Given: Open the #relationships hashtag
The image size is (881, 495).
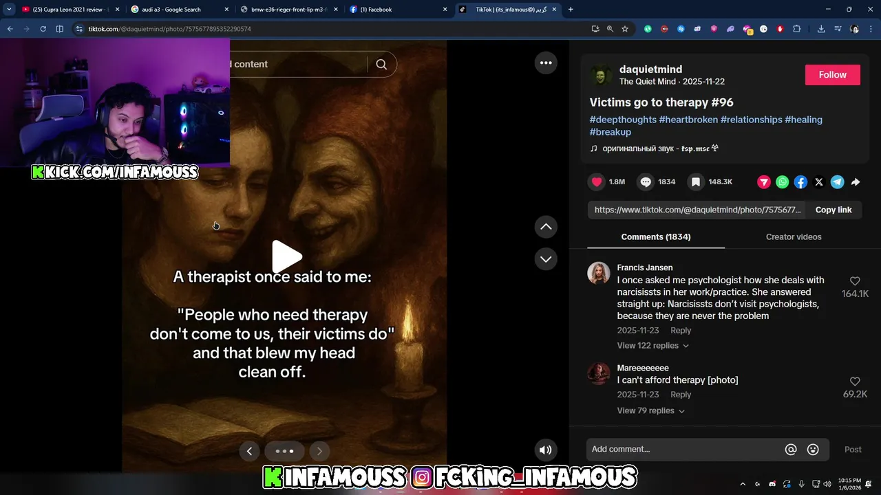Looking at the screenshot, I should 752,120.
